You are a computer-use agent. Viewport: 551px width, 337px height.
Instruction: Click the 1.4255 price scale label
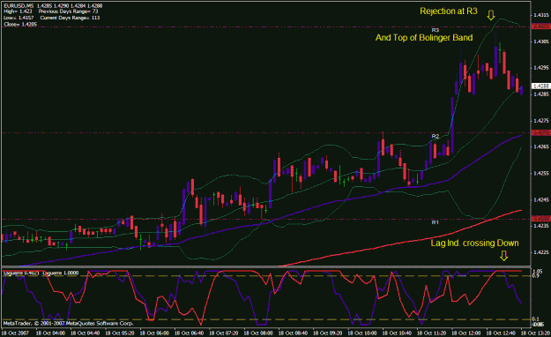pos(541,174)
